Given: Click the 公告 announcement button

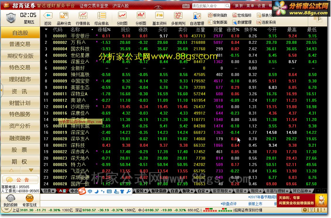Looking at the screenshot, I should tap(20, 180).
